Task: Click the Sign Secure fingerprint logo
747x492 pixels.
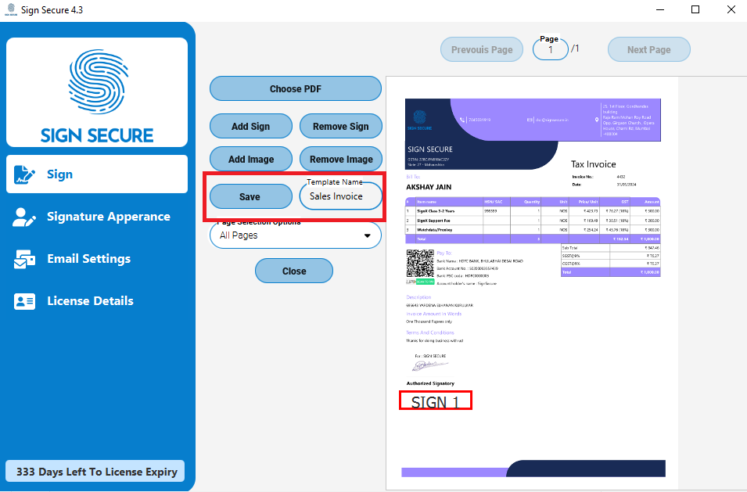Action: point(97,81)
